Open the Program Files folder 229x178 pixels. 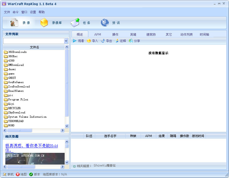click(x=18, y=99)
